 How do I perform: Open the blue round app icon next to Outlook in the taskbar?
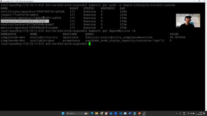point(116,113)
